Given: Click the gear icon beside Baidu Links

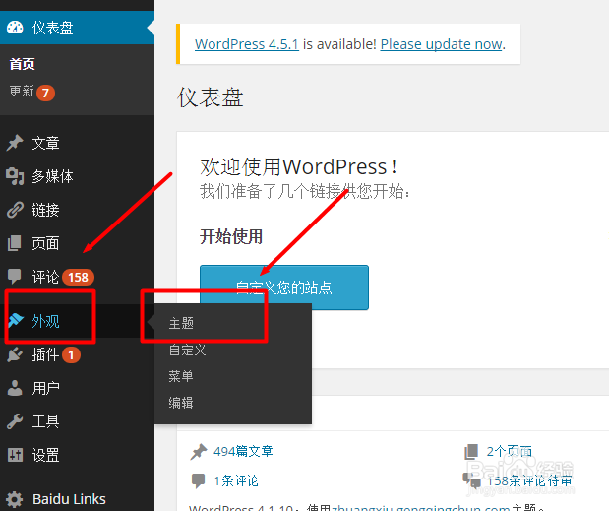Looking at the screenshot, I should [15, 499].
